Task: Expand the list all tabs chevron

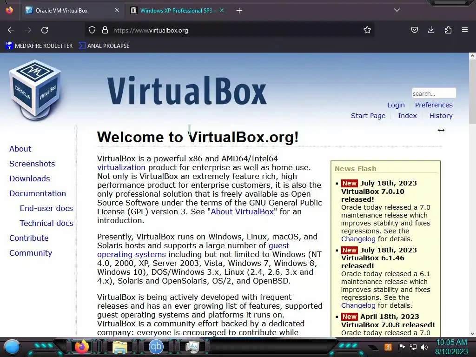Action: pyautogui.click(x=397, y=10)
